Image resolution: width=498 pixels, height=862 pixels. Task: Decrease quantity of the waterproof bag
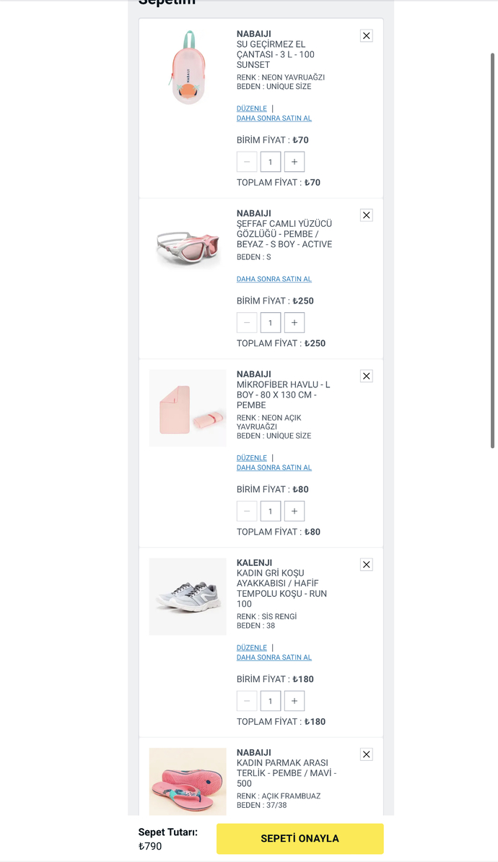(x=247, y=162)
